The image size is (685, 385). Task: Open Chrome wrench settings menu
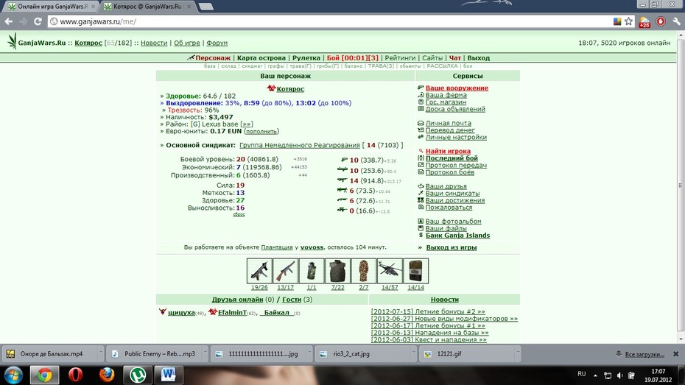676,21
